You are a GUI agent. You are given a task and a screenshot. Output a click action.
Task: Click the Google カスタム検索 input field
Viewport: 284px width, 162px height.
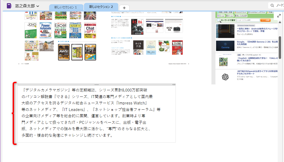(248, 20)
